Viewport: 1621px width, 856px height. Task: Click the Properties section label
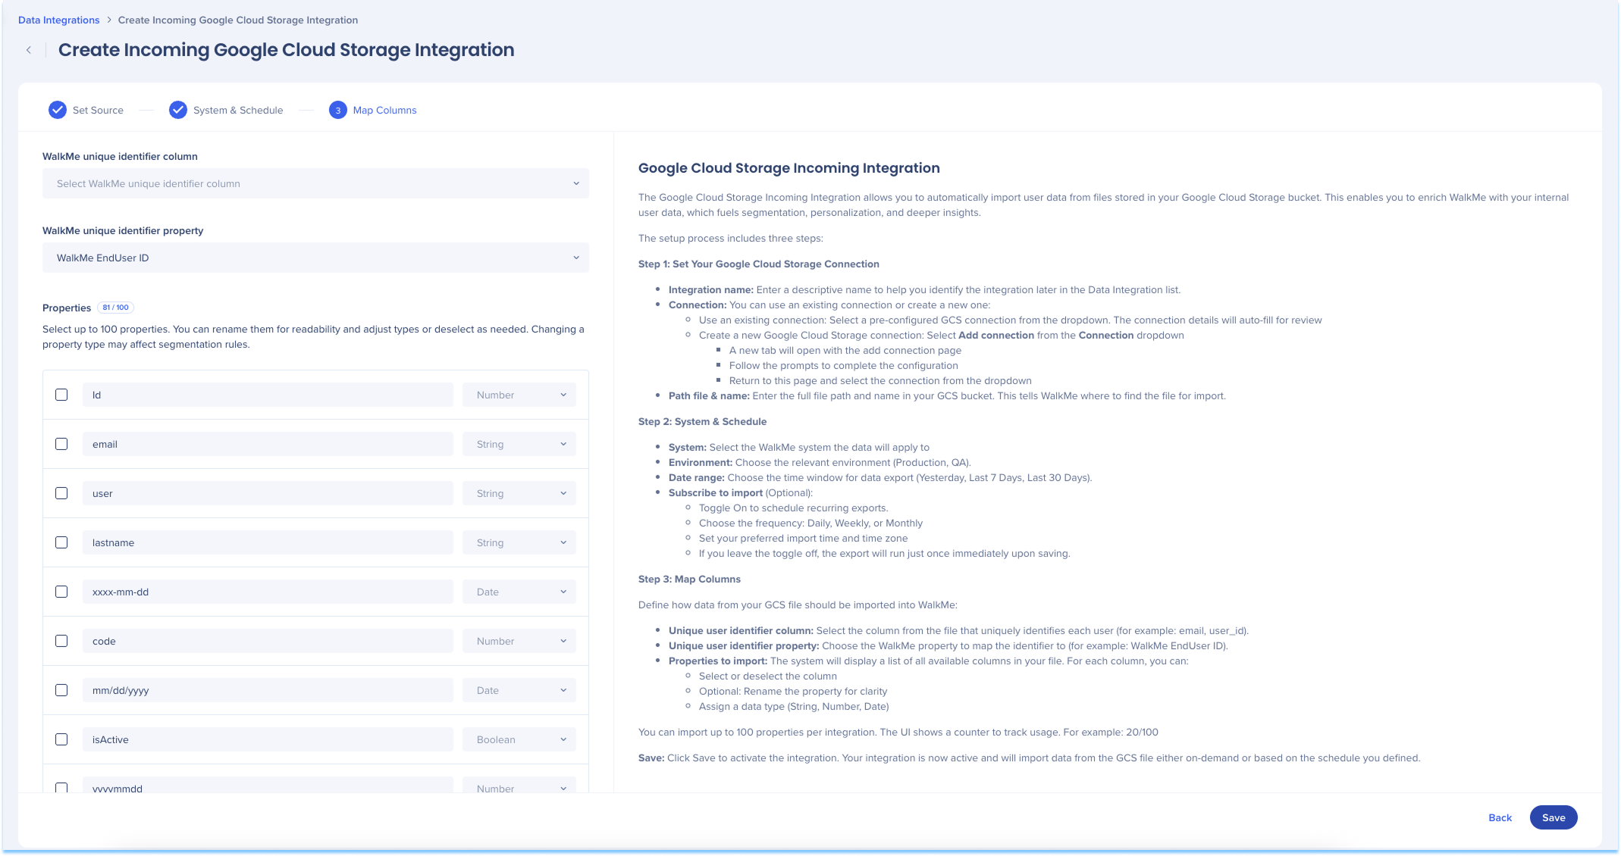pyautogui.click(x=67, y=308)
